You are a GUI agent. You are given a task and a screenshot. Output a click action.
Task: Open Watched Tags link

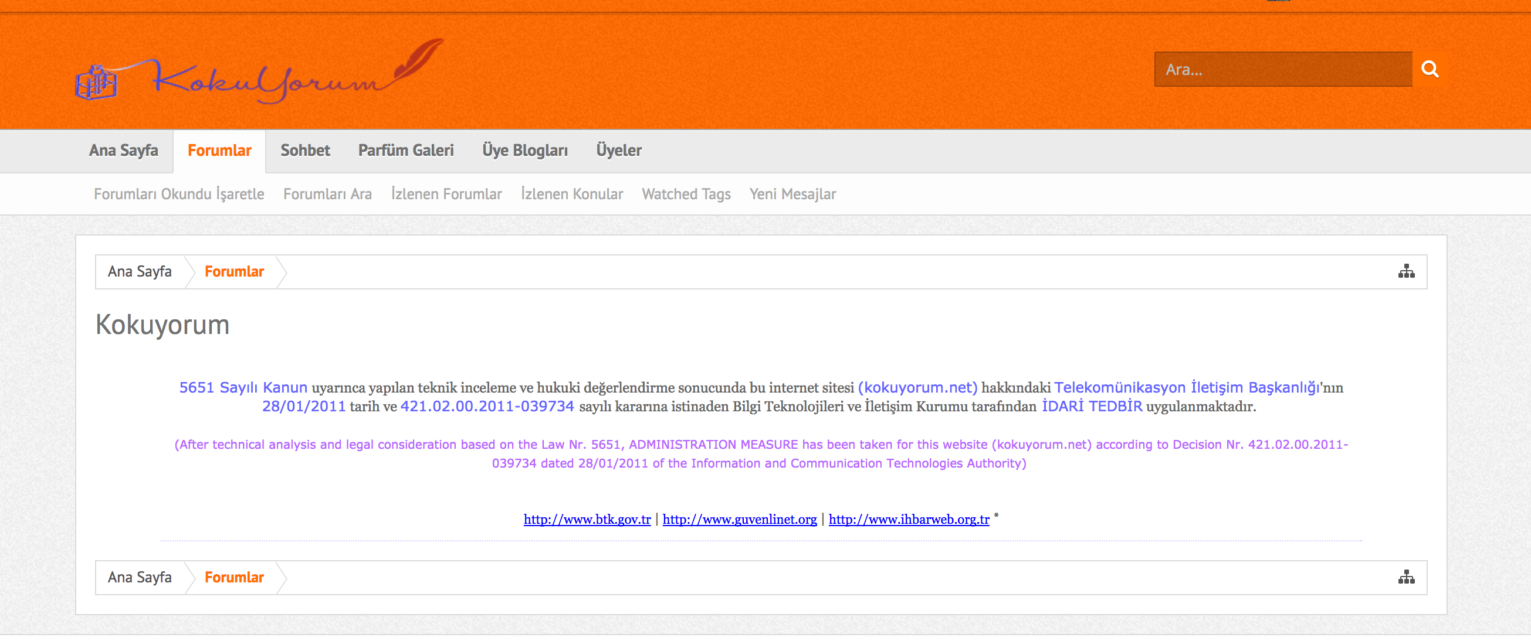click(x=686, y=194)
